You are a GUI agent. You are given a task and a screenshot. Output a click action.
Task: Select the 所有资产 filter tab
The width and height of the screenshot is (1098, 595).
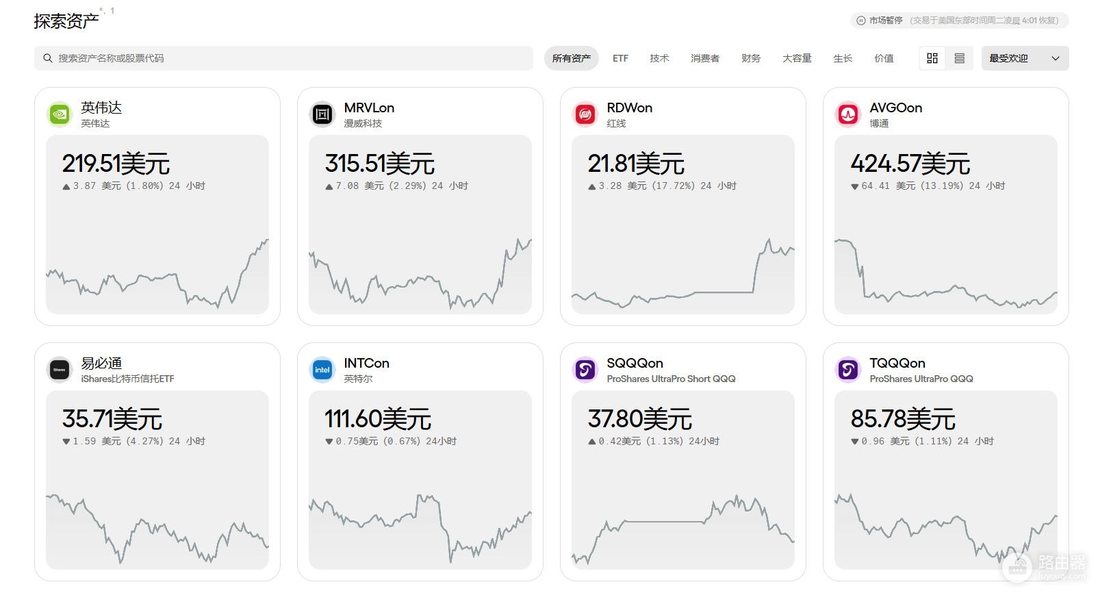click(x=572, y=58)
